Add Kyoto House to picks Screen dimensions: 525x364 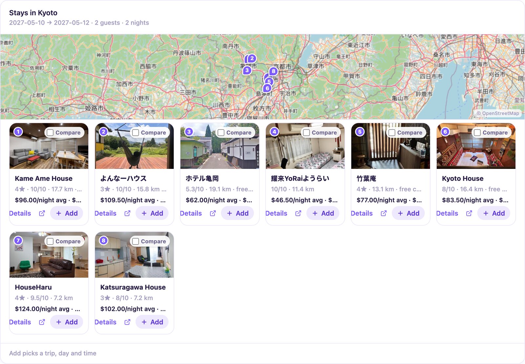point(494,213)
